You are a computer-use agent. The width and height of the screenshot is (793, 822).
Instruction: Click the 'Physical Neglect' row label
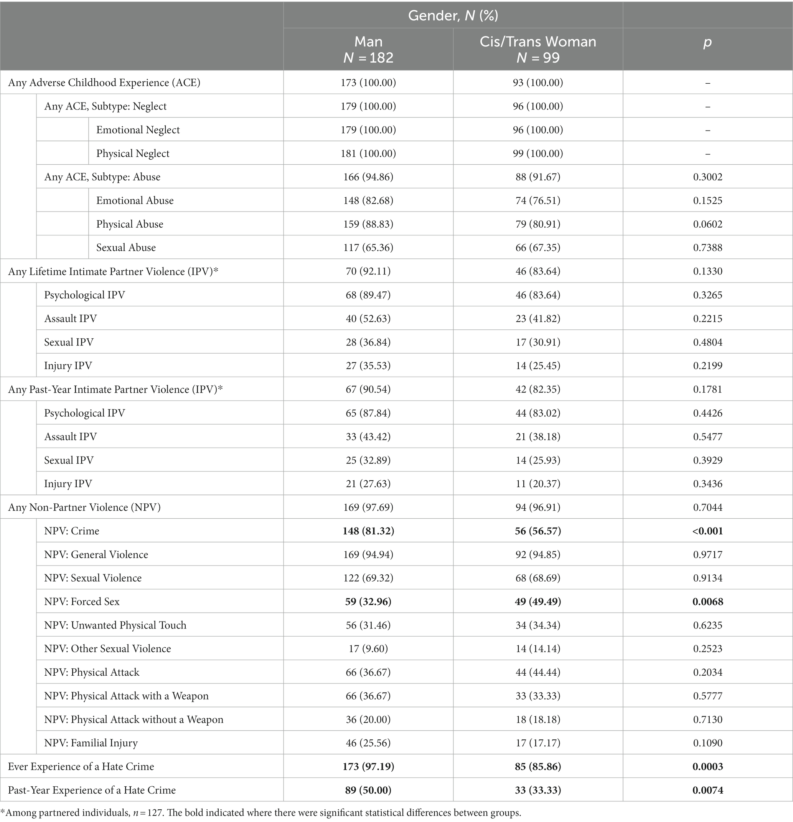point(133,153)
